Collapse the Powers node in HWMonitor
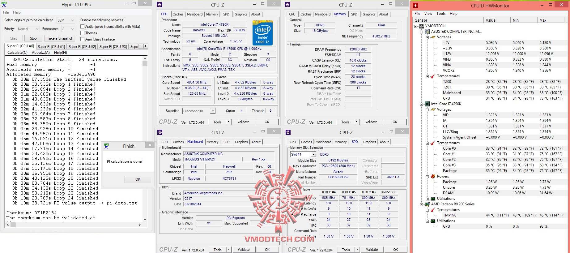 pyautogui.click(x=427, y=177)
